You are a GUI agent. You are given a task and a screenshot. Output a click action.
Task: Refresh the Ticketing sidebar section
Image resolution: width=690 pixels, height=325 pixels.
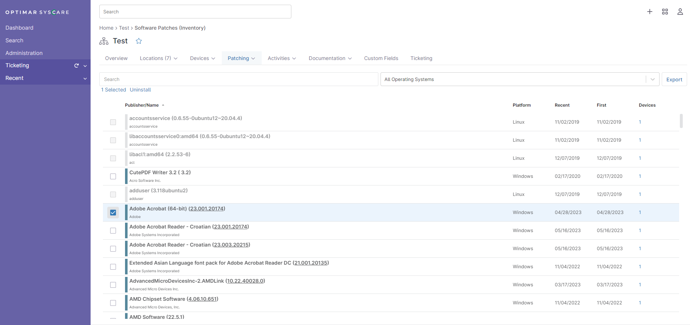[76, 65]
